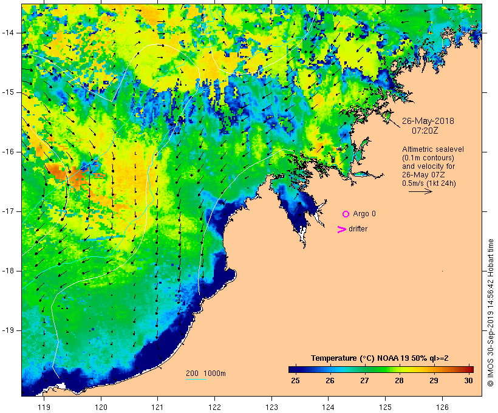Click the '0.5m/s (1kt 24h)' label
The width and height of the screenshot is (498, 413).
tap(429, 183)
